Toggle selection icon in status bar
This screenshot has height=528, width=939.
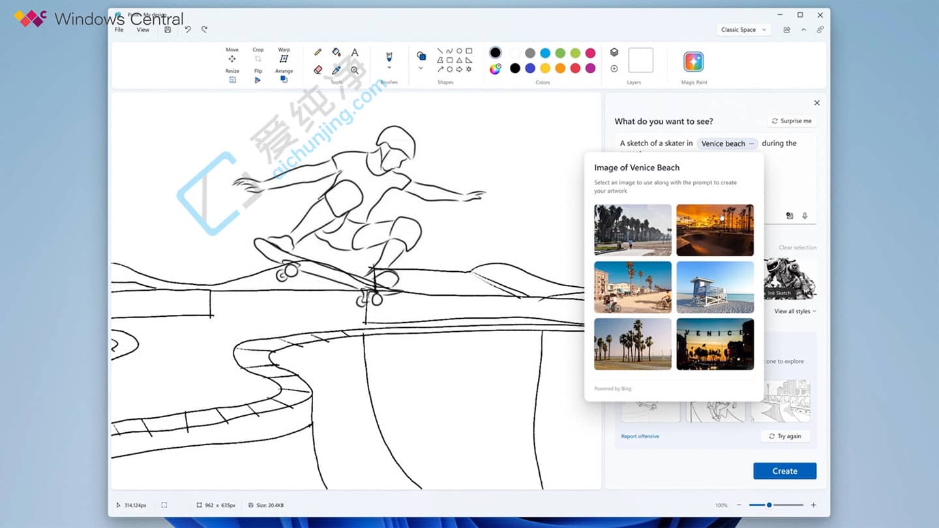pyautogui.click(x=164, y=505)
